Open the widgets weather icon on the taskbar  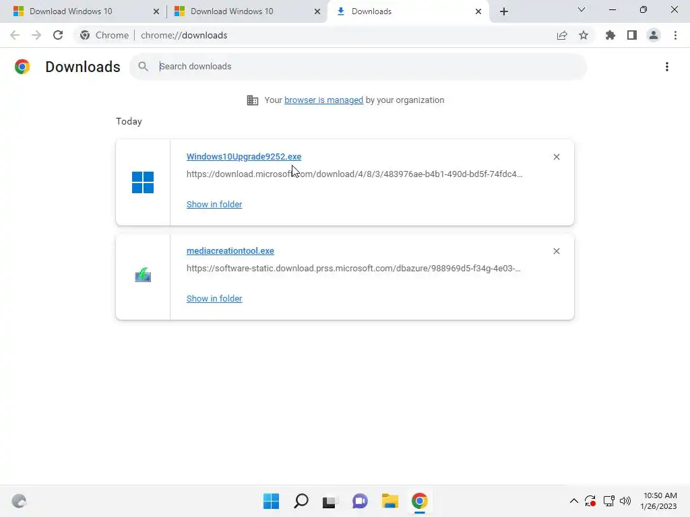click(x=19, y=501)
